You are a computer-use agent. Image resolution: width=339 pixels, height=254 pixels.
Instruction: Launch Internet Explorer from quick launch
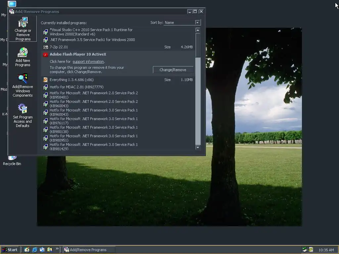[x=34, y=250]
